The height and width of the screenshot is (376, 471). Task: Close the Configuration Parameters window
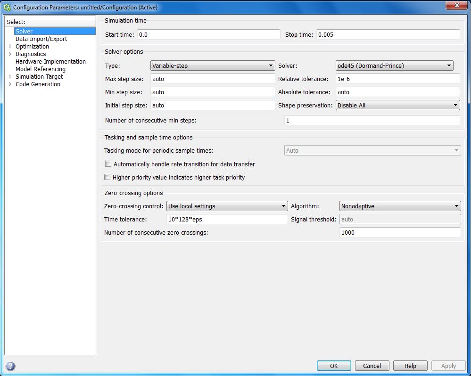click(456, 5)
